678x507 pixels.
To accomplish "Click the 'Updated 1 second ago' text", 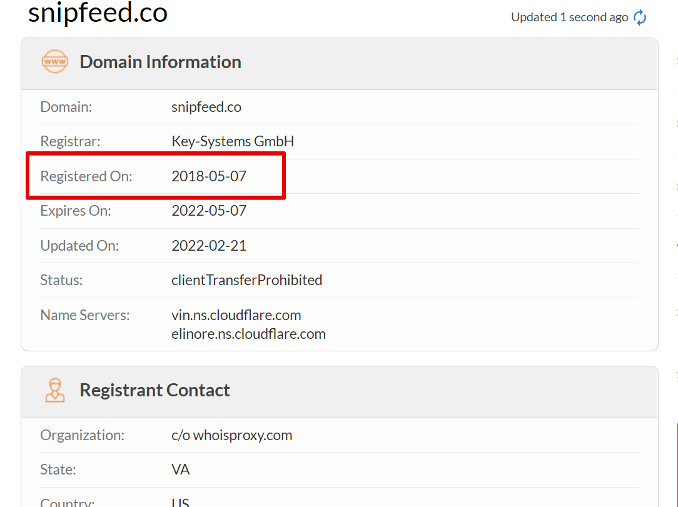I will (569, 18).
